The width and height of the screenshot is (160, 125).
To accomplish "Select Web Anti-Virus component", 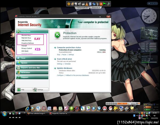I will (26, 41).
